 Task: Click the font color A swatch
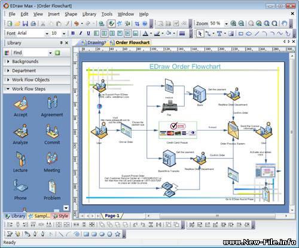click(x=145, y=33)
